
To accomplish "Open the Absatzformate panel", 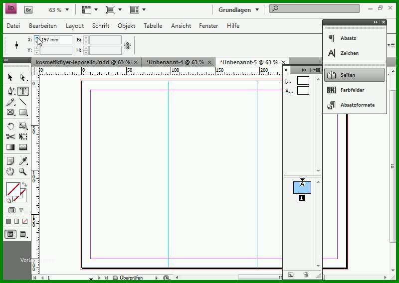I will coord(355,105).
